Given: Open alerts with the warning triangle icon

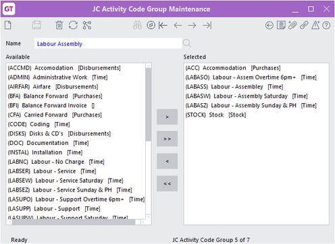Looking at the screenshot, I should [315, 25].
